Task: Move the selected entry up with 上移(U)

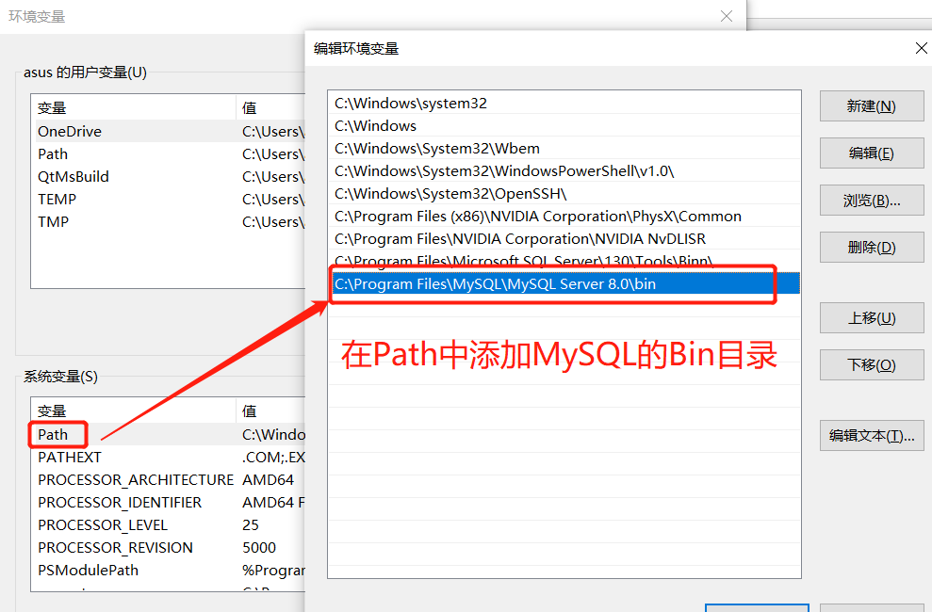Action: pyautogui.click(x=872, y=318)
